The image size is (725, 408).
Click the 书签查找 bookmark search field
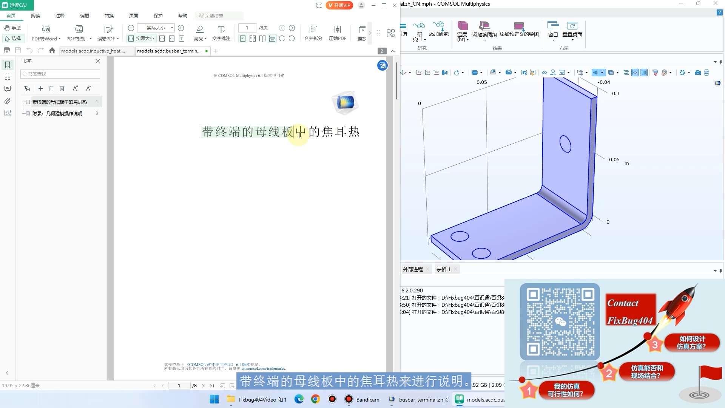(x=60, y=74)
